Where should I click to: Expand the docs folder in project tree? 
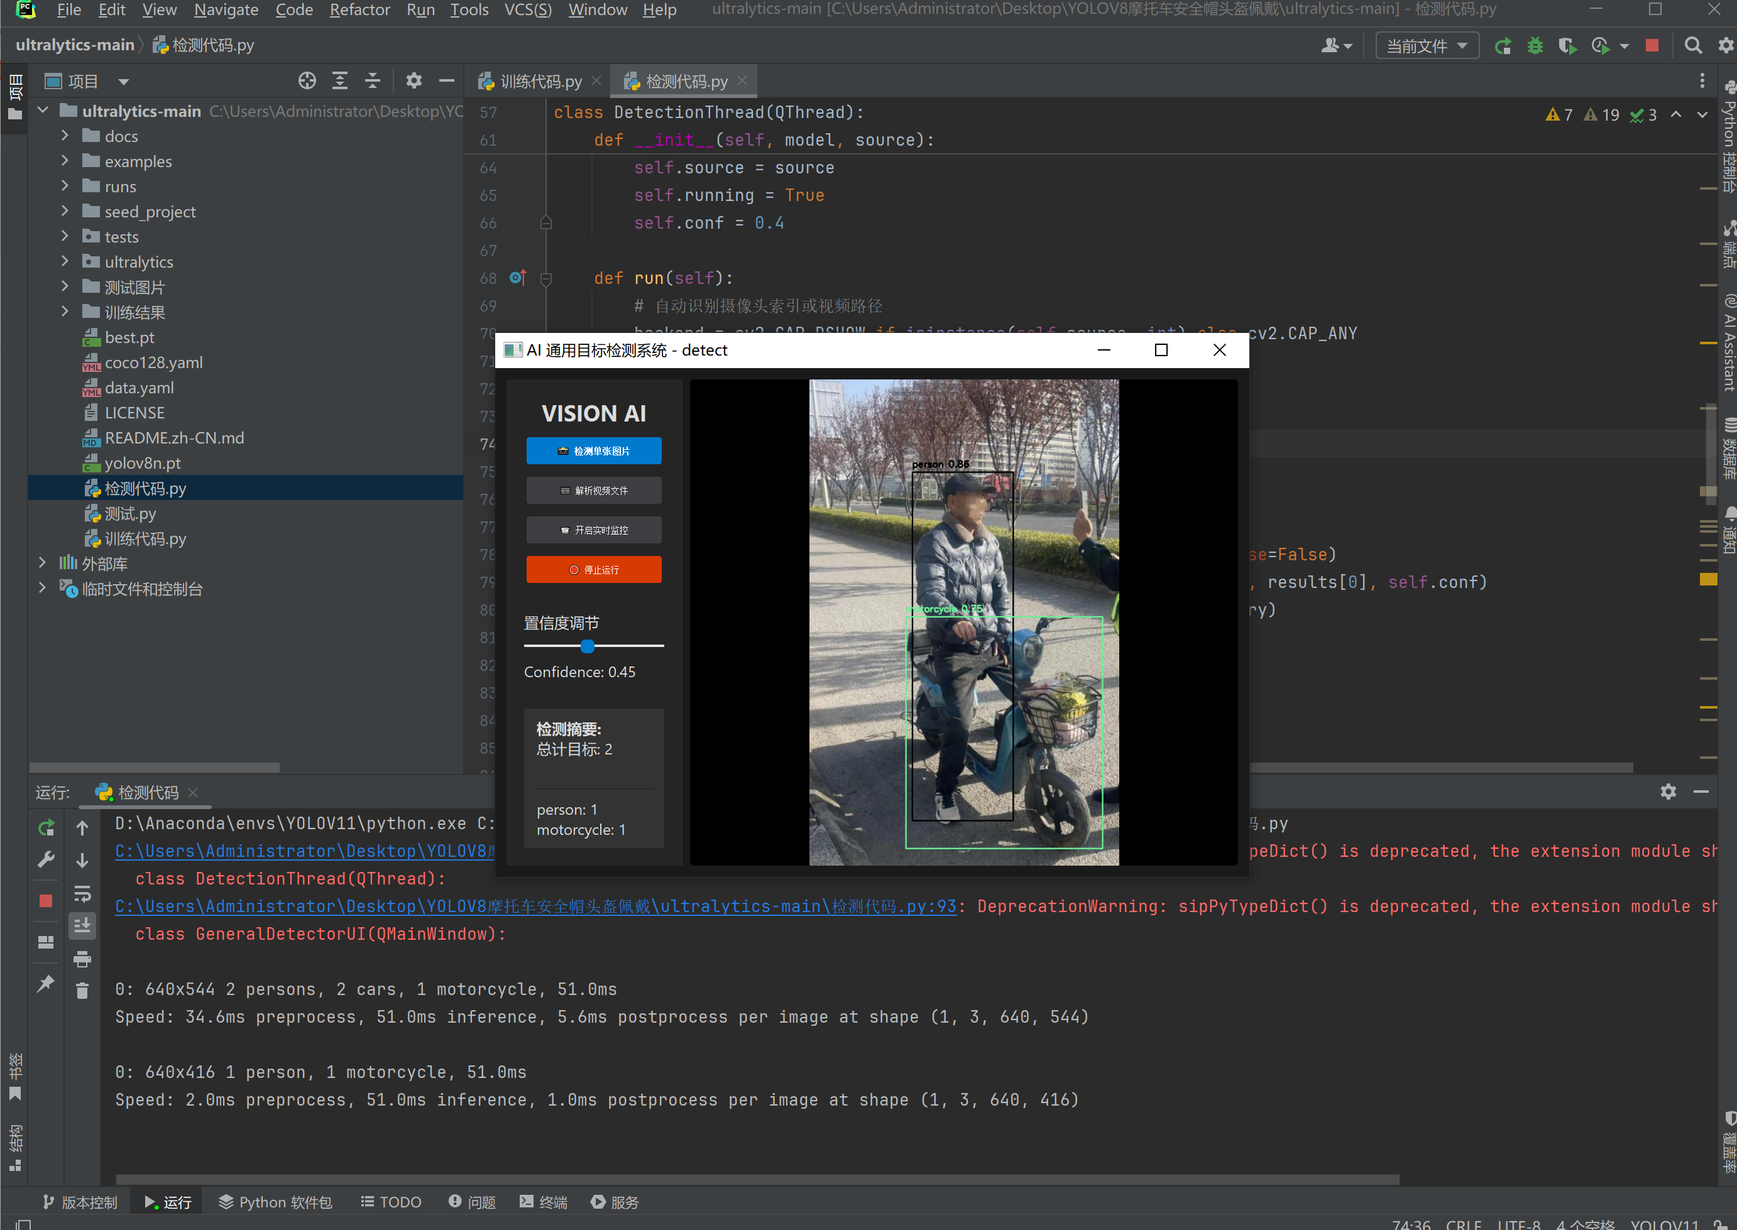tap(65, 136)
